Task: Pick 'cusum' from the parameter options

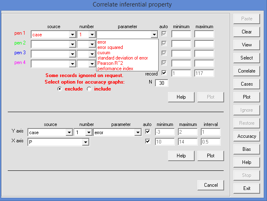Action: pos(104,53)
